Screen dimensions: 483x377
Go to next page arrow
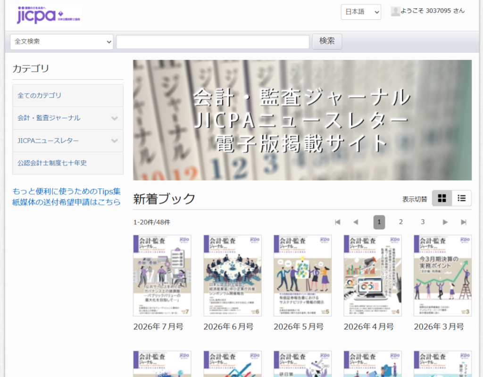(445, 222)
